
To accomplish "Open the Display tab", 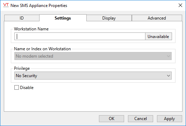I will [109, 18].
